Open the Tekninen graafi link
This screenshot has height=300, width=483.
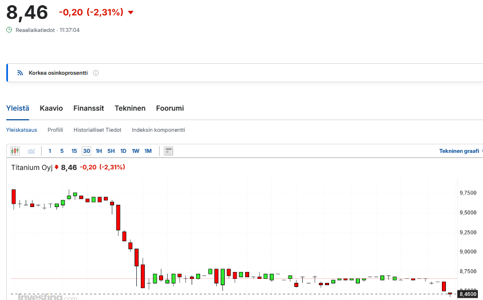[459, 151]
